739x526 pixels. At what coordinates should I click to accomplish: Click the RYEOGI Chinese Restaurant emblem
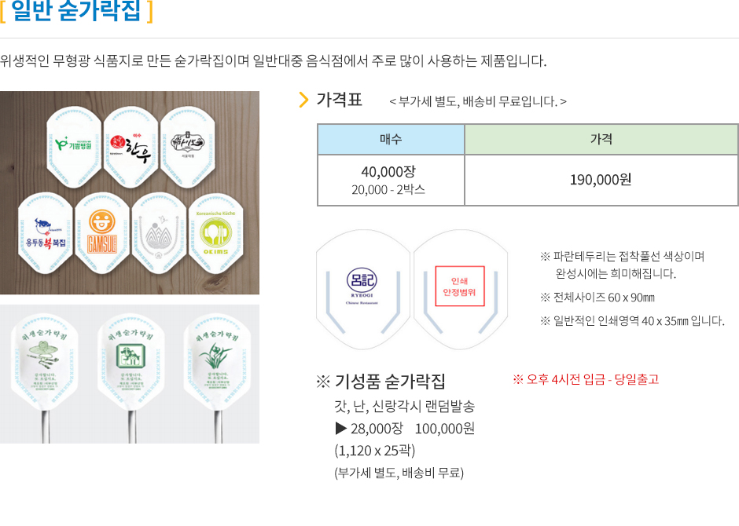(x=362, y=286)
